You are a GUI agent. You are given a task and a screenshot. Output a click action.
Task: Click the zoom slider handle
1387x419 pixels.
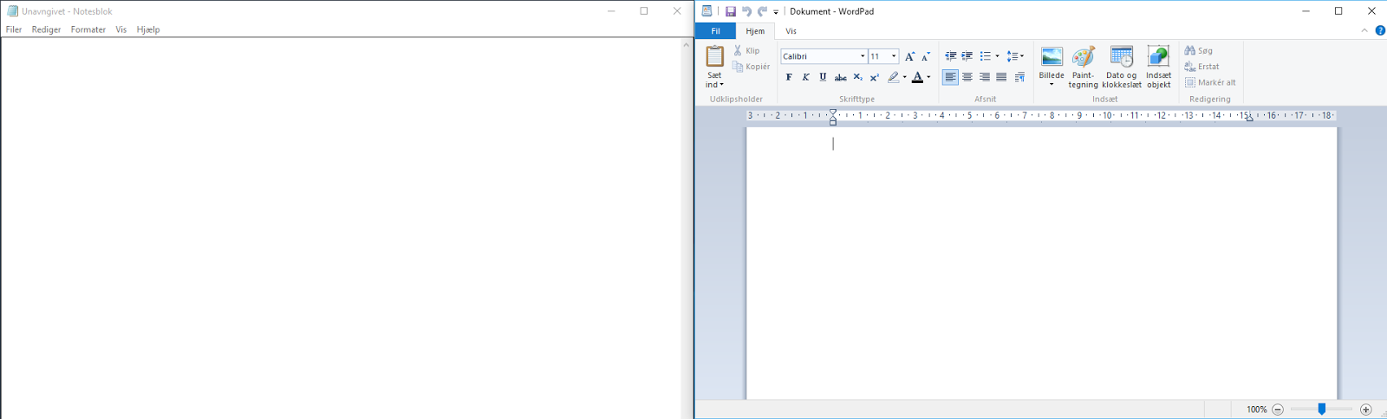1322,409
